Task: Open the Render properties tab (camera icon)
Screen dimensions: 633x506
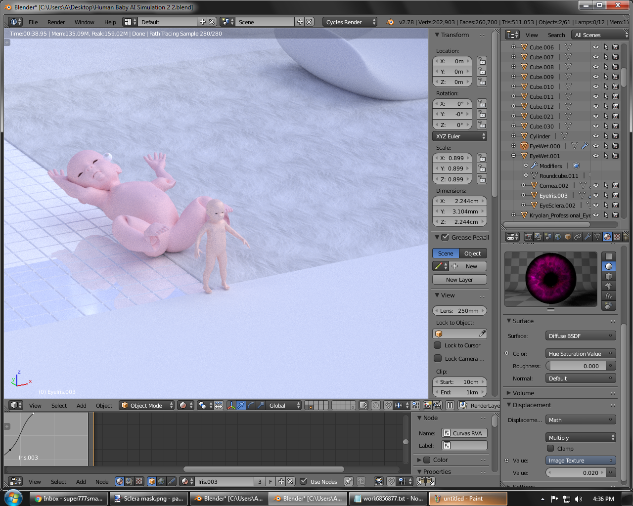Action: [x=529, y=237]
